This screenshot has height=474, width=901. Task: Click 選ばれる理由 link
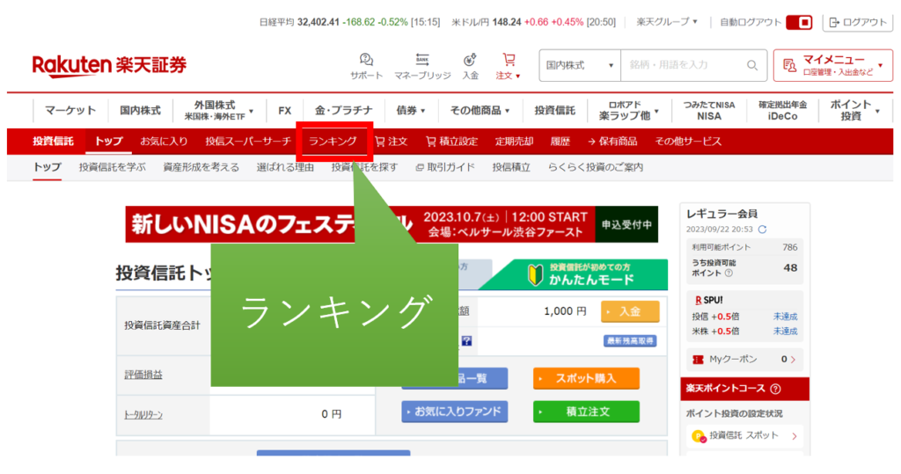285,167
